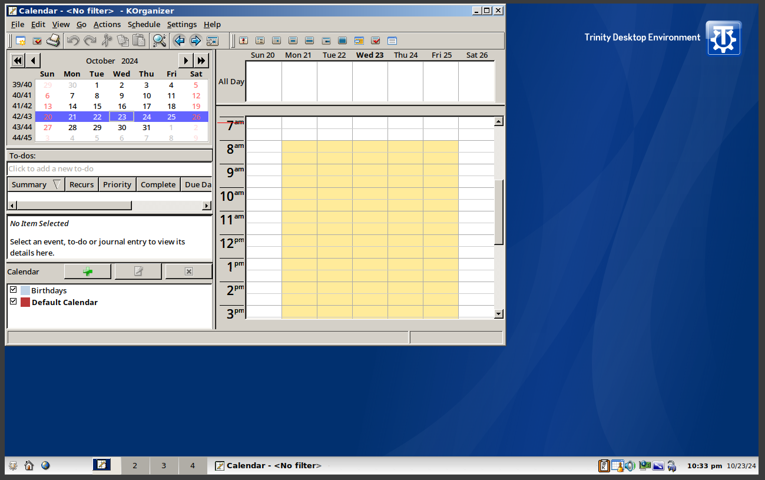Click the New Event toolbar icon
This screenshot has width=765, height=480.
point(21,41)
